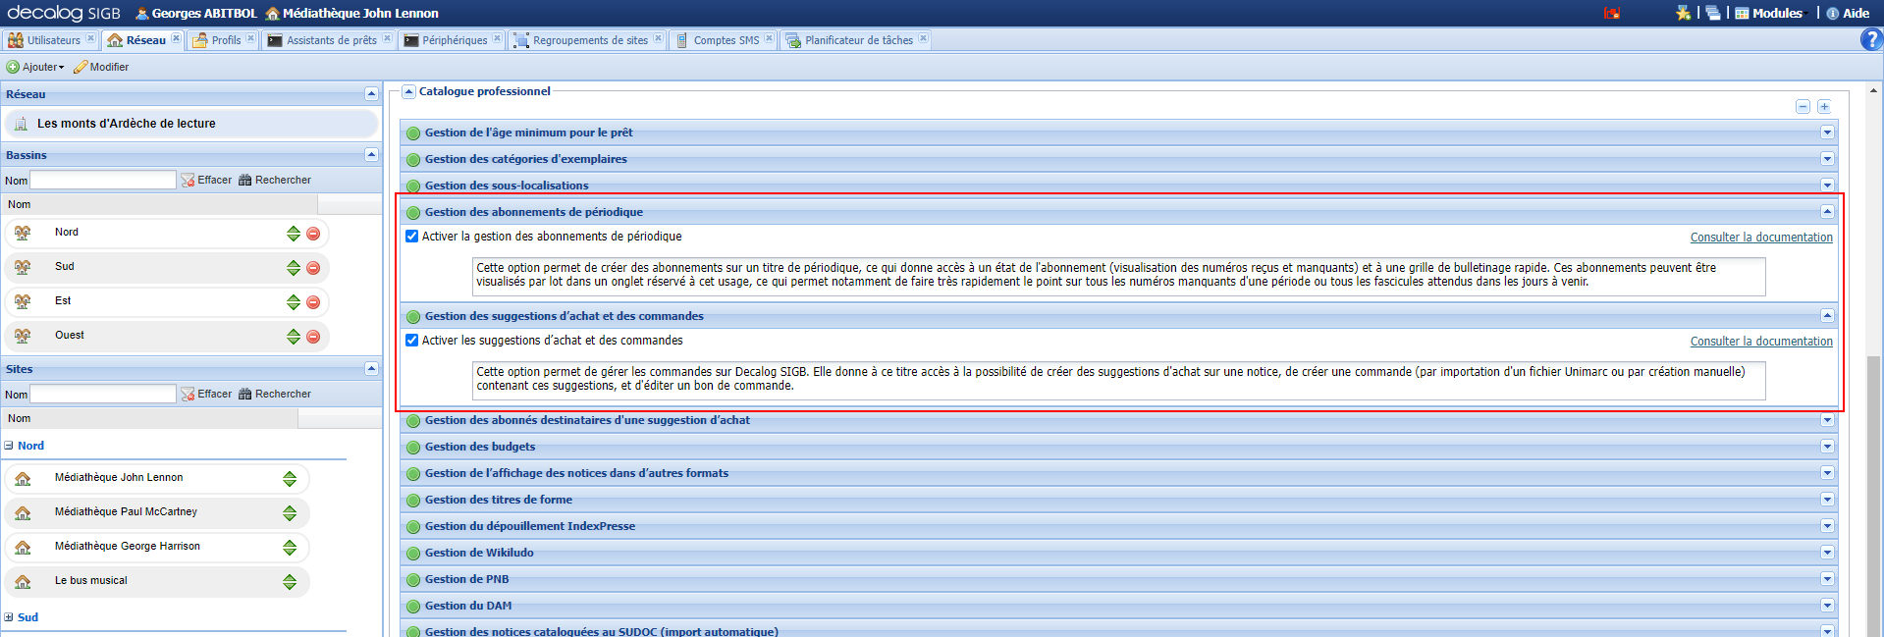Image resolution: width=1884 pixels, height=637 pixels.
Task: Expand Gestion des titres de forme section
Action: point(1827,500)
